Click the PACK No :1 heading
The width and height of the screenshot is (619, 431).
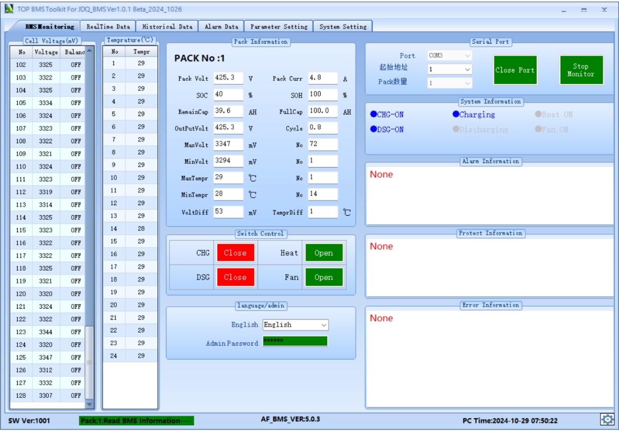coord(199,58)
